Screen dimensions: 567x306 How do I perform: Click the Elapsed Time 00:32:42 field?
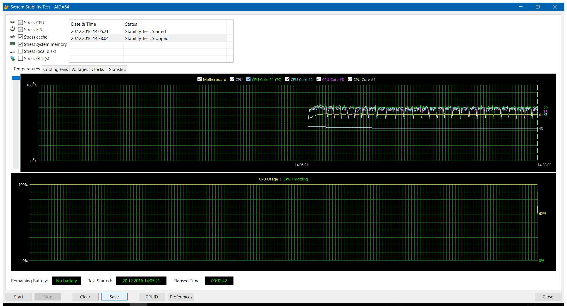tap(219, 281)
